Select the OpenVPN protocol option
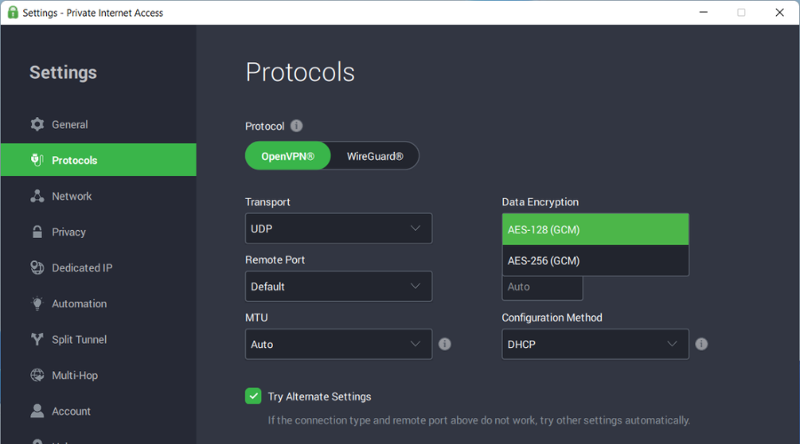The height and width of the screenshot is (444, 800). tap(287, 156)
